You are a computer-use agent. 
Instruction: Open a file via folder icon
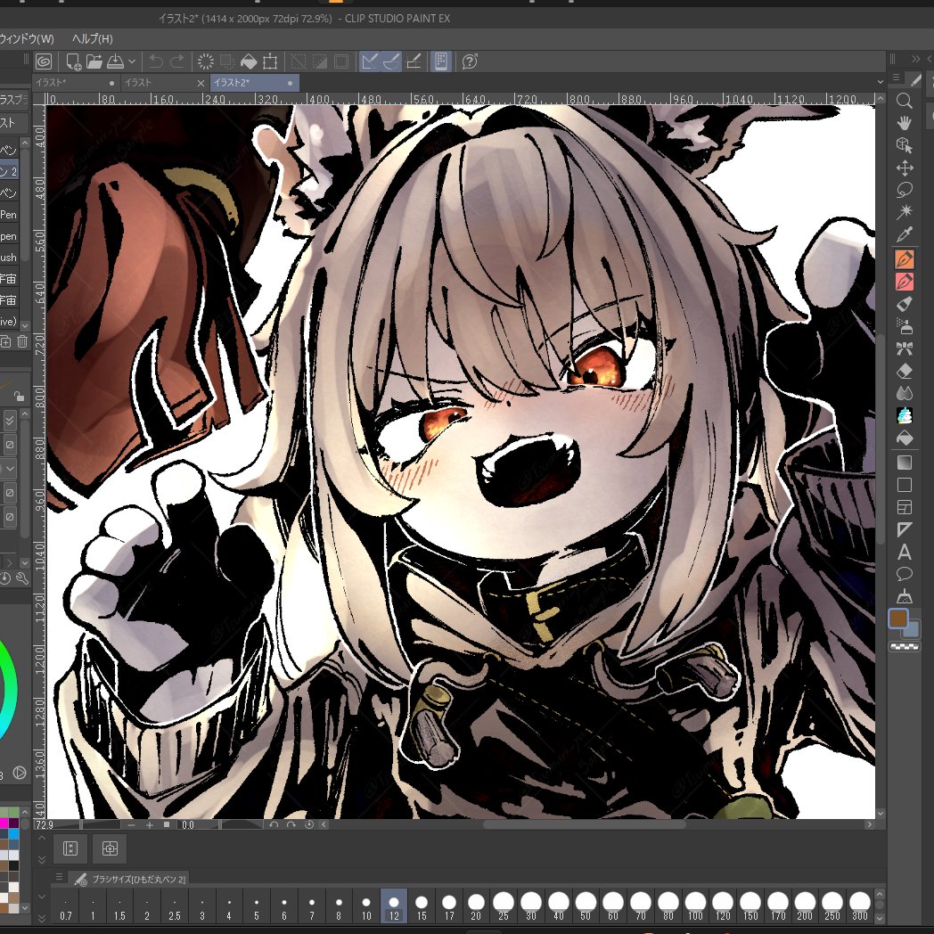click(94, 61)
